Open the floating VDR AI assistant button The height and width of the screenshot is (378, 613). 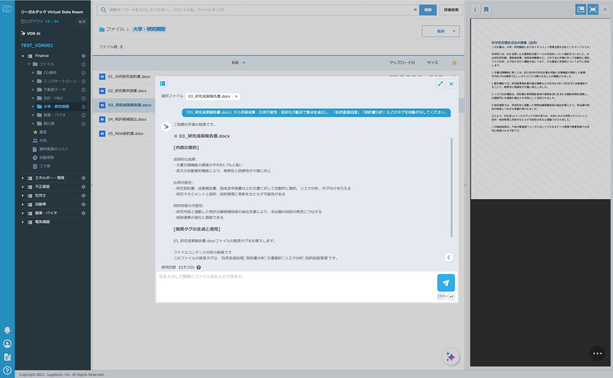click(x=450, y=357)
